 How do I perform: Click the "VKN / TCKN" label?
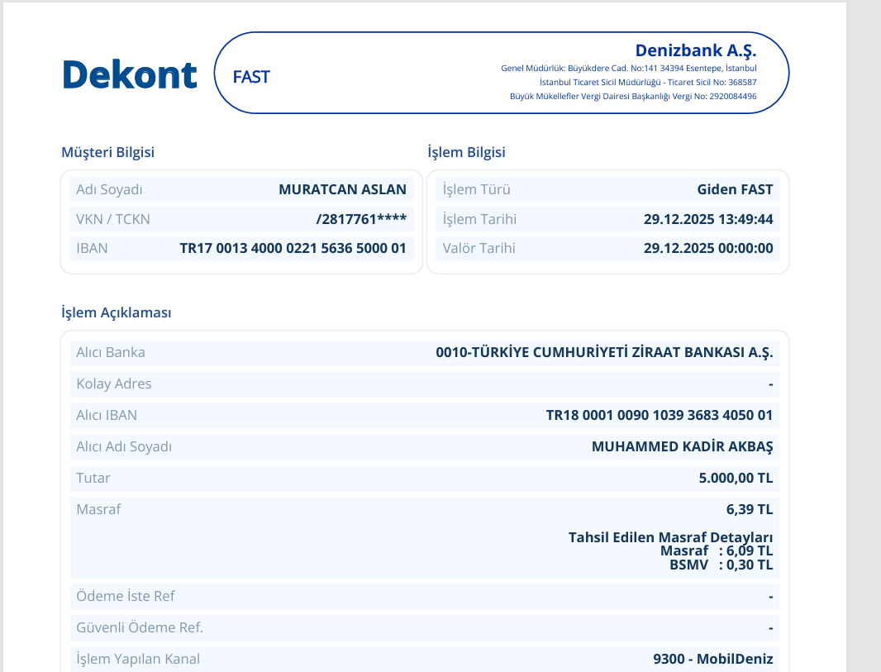[113, 219]
